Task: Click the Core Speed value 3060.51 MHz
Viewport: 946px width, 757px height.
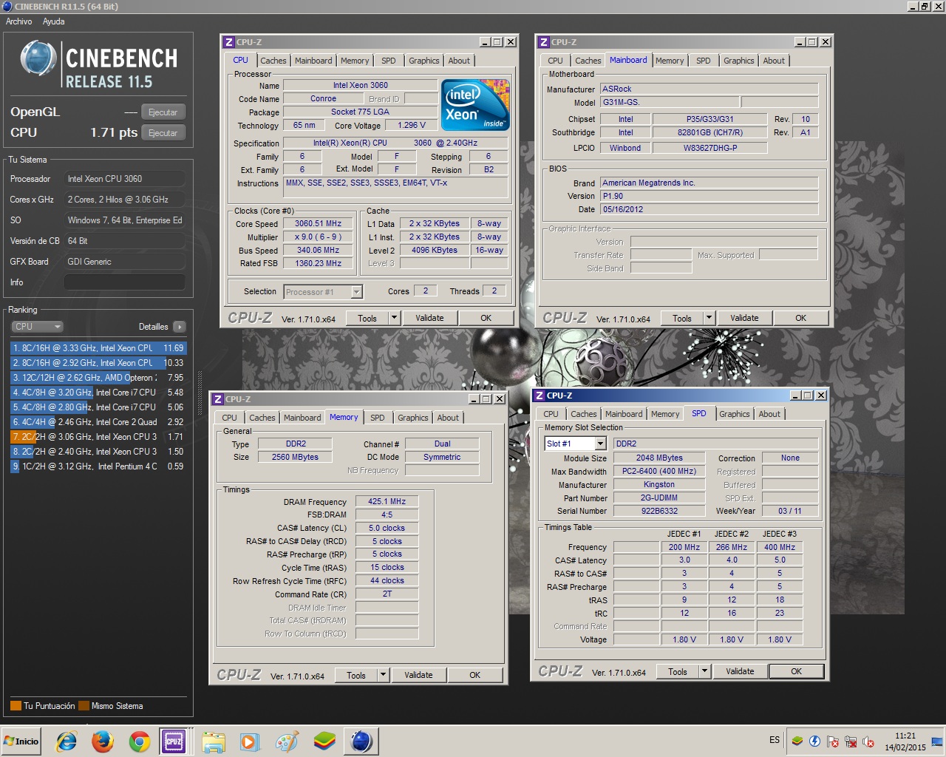Action: click(318, 223)
